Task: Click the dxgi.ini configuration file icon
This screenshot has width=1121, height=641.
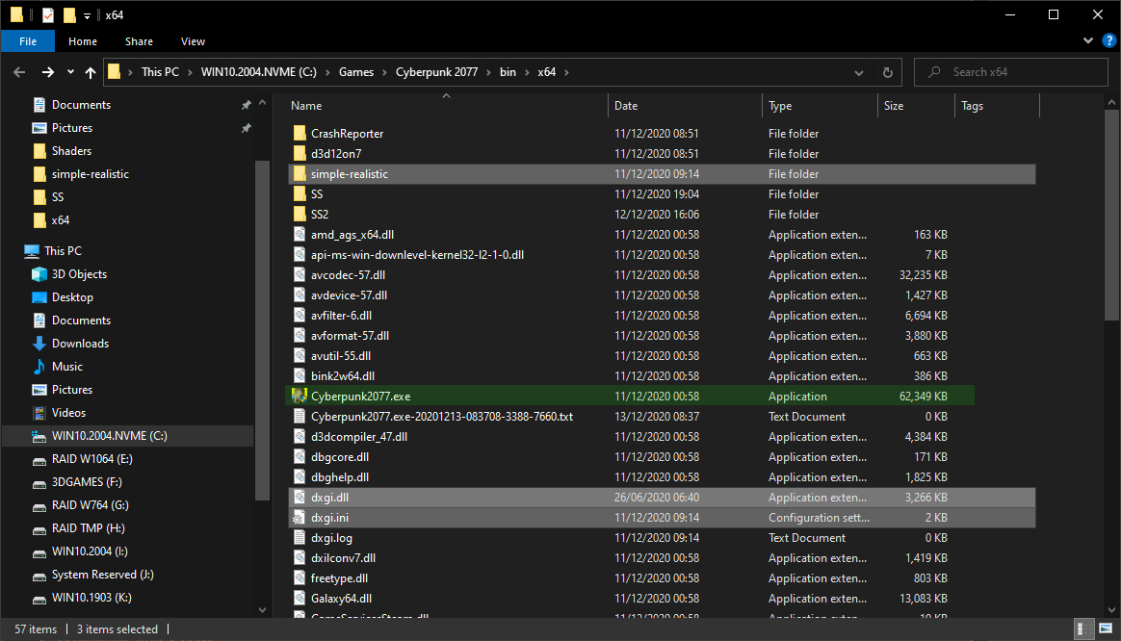Action: [299, 518]
